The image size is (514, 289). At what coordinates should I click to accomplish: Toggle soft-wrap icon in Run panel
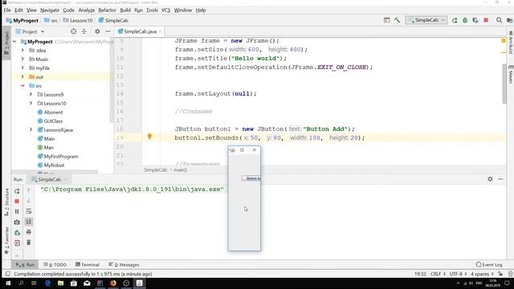(x=29, y=211)
